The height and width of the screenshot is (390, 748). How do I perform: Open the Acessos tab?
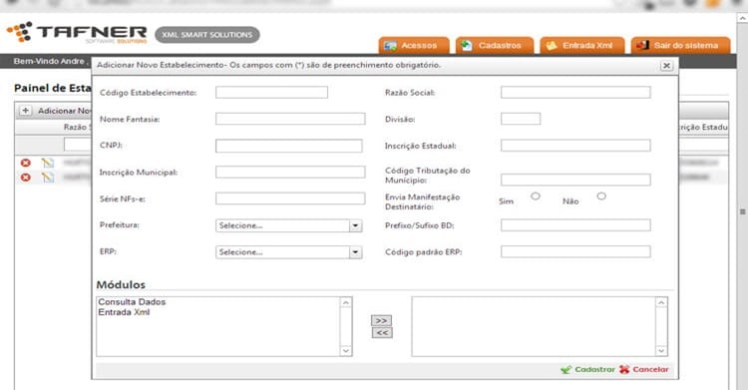click(x=414, y=45)
